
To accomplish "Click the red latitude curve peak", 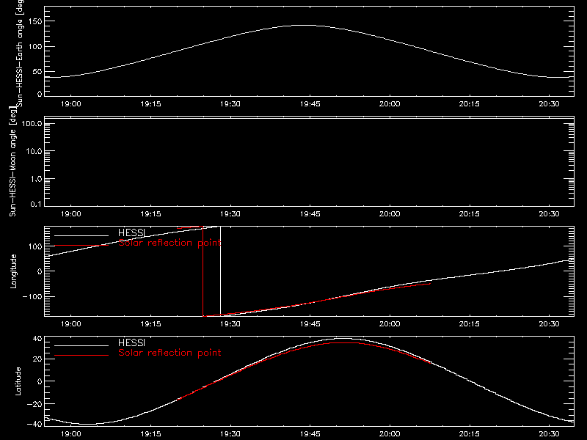I will point(344,342).
